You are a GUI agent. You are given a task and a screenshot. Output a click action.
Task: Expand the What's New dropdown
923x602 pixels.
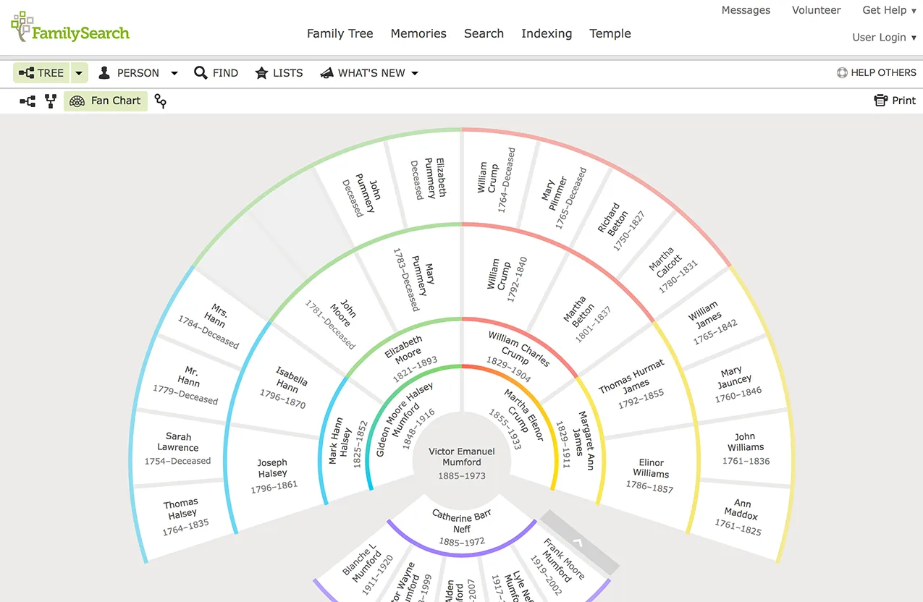pos(415,73)
